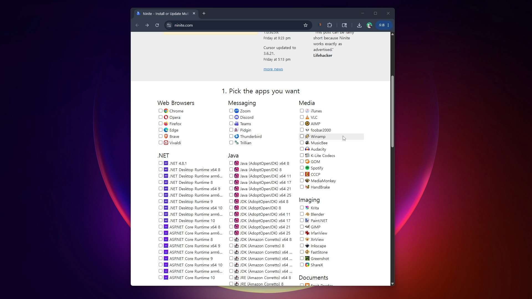Screen dimensions: 532x299
Task: Click the scrollbar down arrow
Action: coord(392,283)
